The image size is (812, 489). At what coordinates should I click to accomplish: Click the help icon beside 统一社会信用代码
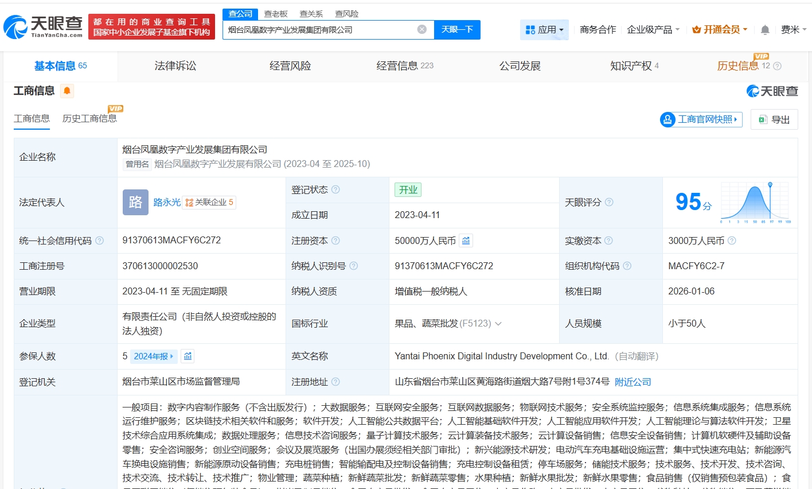tap(99, 240)
